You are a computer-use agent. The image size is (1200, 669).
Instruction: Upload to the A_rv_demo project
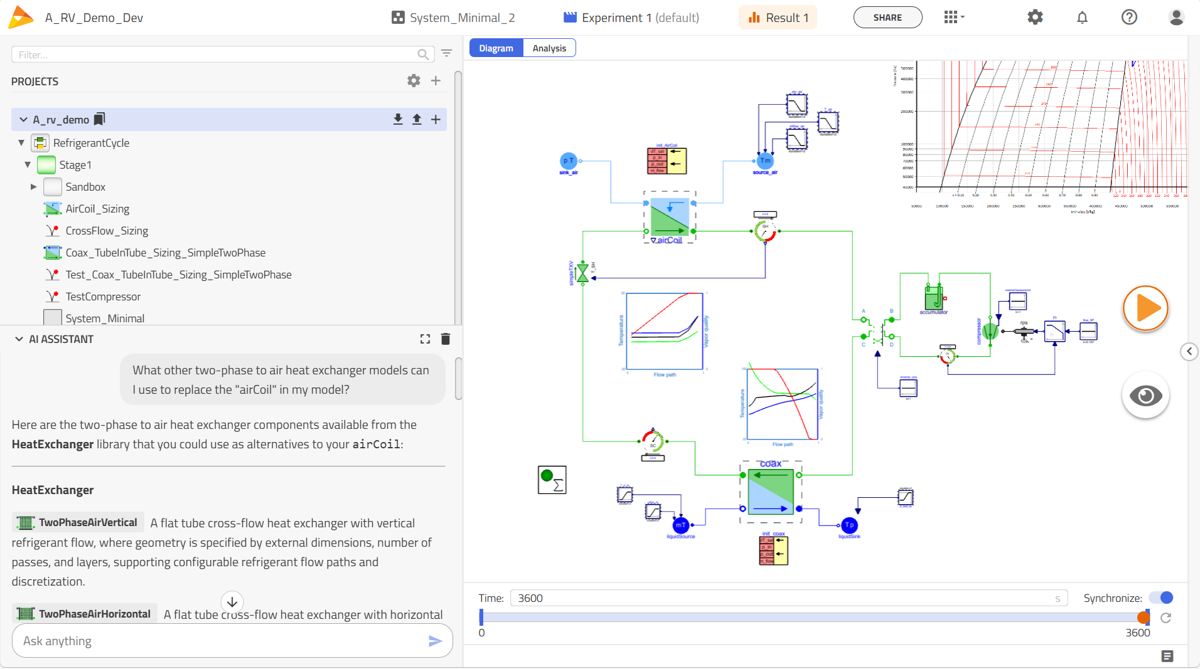coord(417,120)
